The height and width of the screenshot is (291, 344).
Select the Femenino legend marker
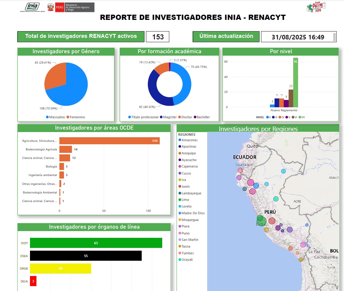(68, 117)
